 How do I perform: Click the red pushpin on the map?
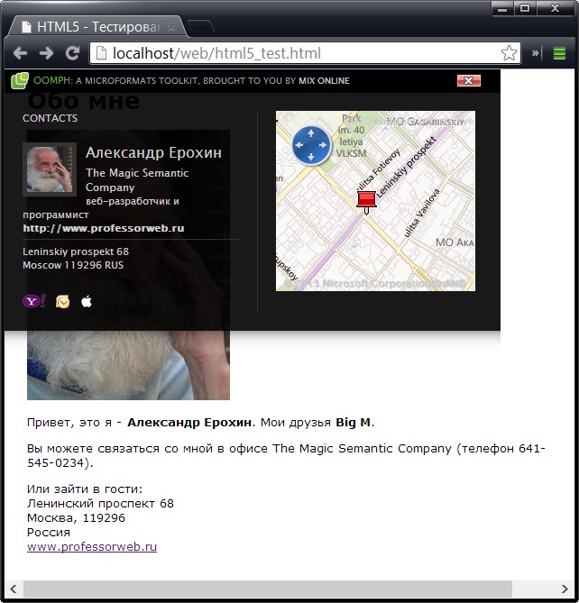[366, 202]
